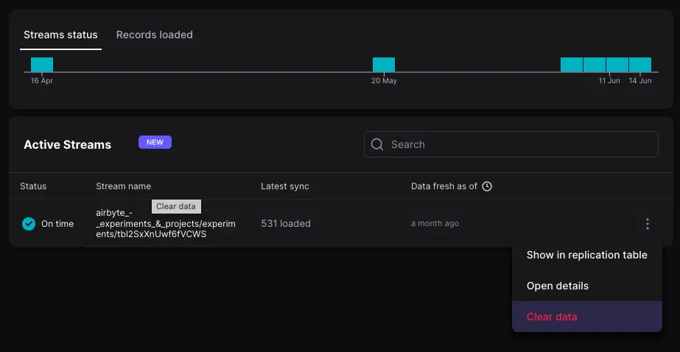Click the 'a month ago' freshness value
The image size is (680, 352).
point(435,224)
